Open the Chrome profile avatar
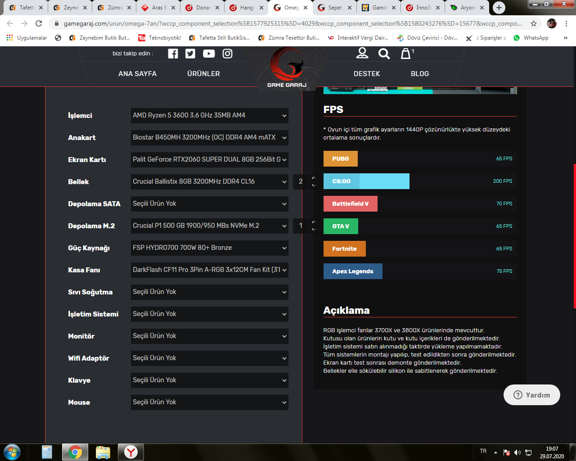 click(552, 23)
